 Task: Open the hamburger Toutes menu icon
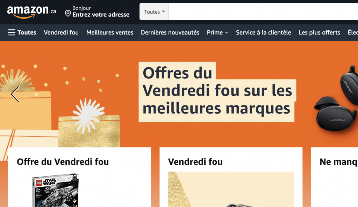pos(12,32)
